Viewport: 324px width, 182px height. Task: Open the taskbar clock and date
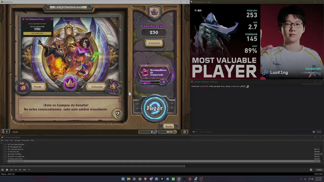pos(318,179)
